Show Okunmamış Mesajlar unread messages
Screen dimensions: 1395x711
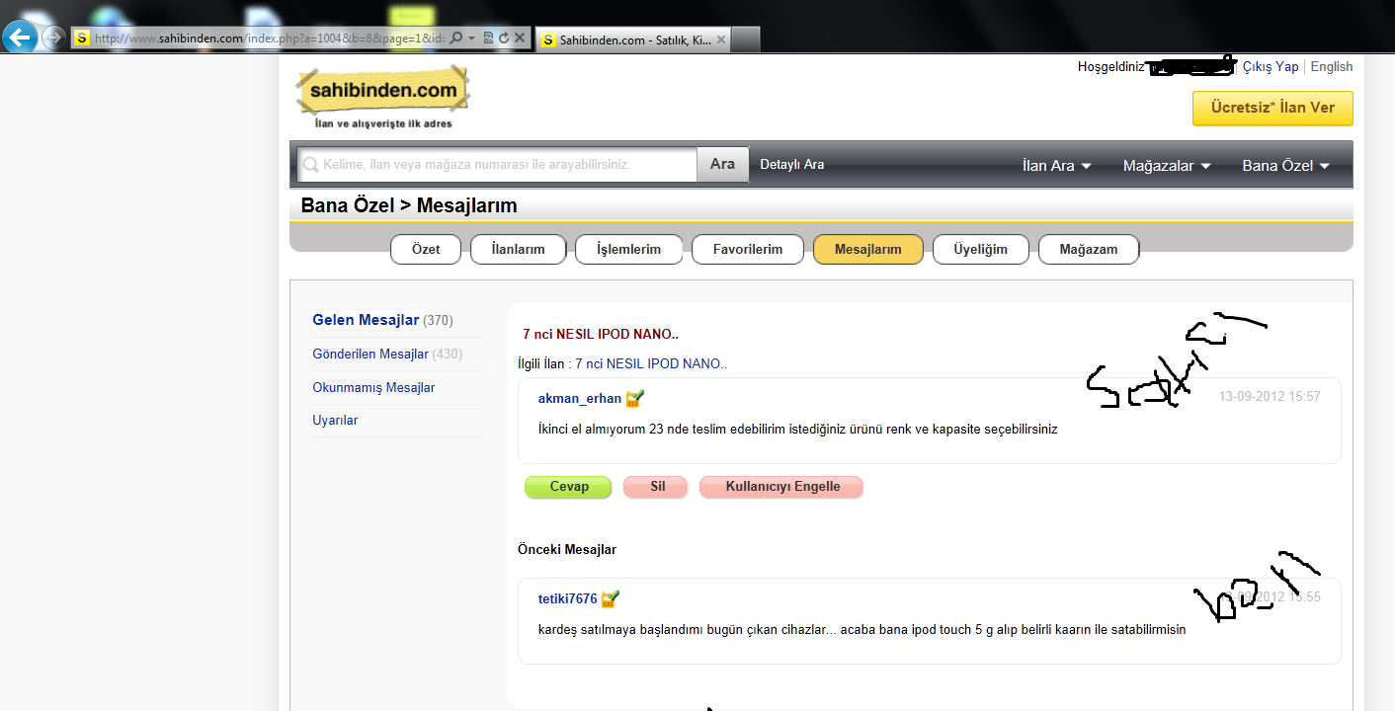pos(373,387)
